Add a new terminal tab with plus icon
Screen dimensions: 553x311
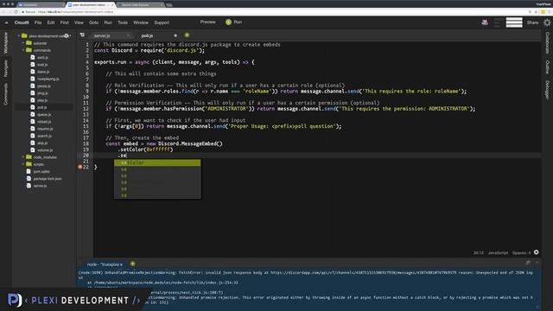click(132, 263)
